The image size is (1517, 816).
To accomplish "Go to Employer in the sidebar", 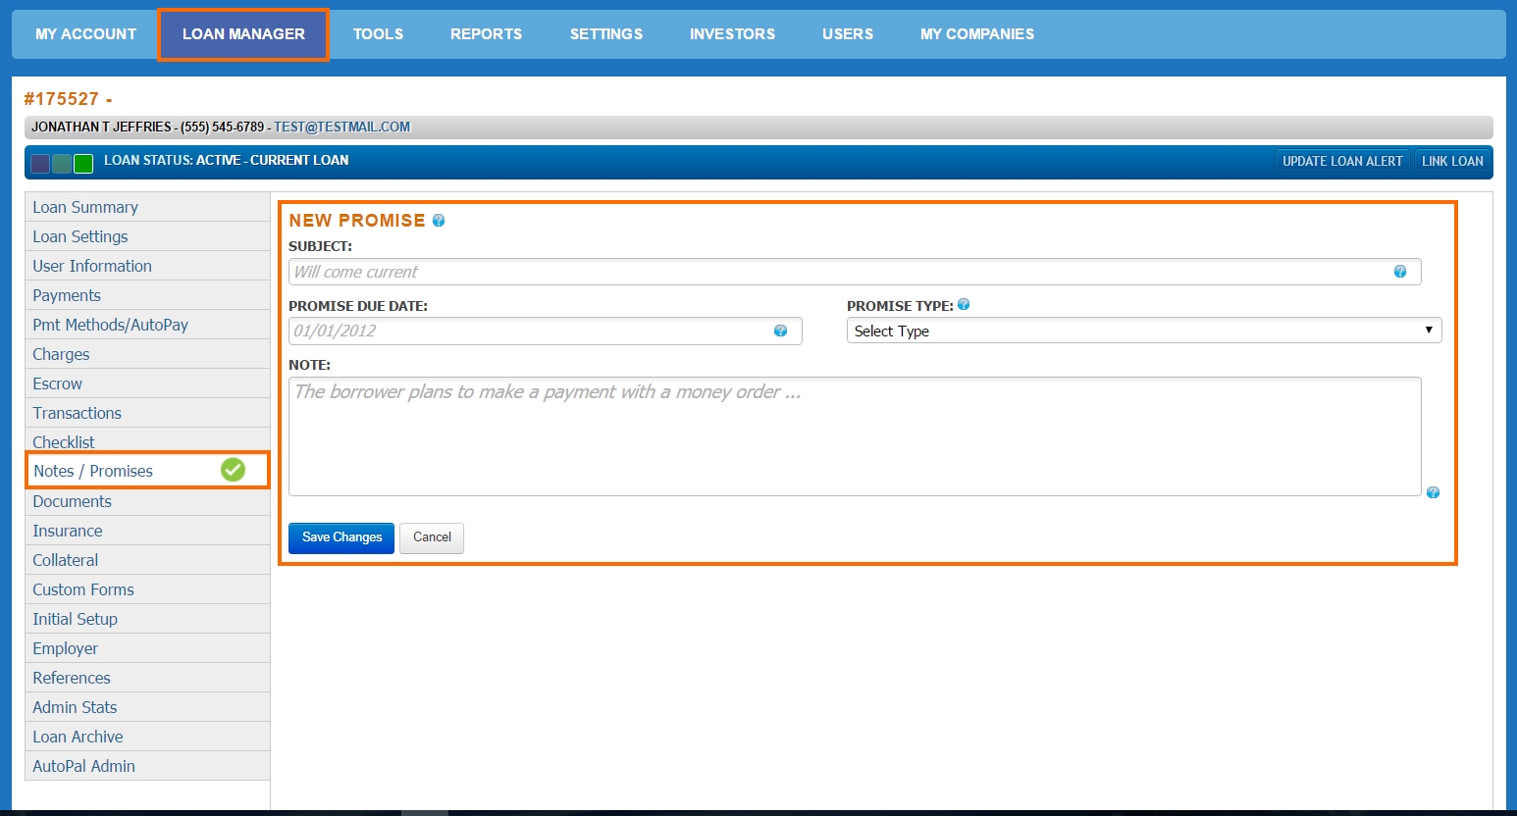I will point(147,648).
